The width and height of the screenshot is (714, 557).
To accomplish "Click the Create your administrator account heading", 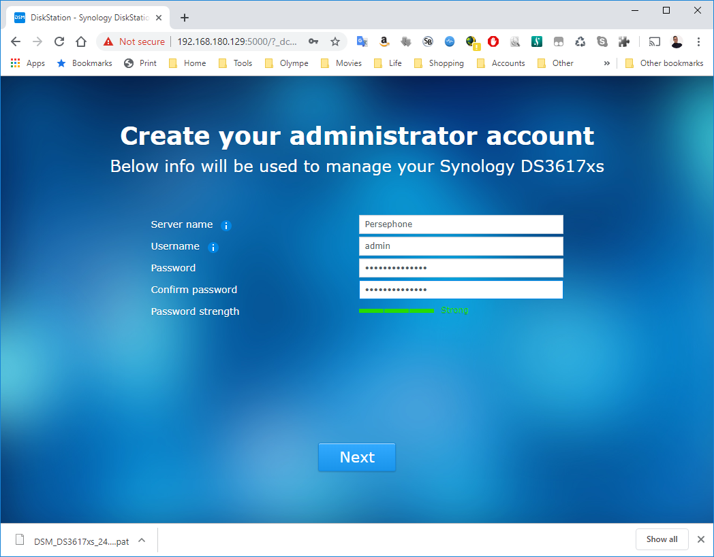I will 357,135.
